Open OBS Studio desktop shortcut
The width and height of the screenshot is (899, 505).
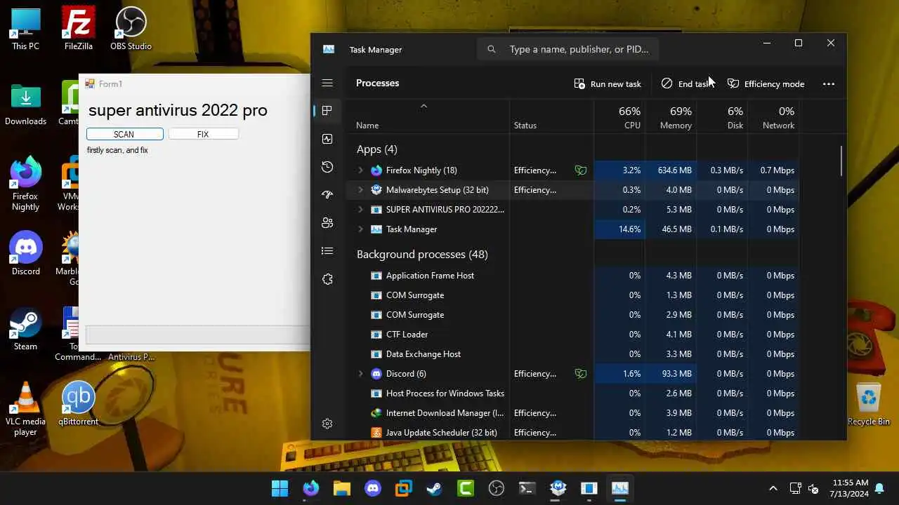coord(131,30)
